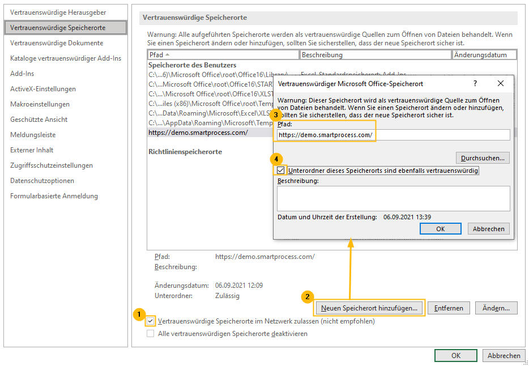This screenshot has width=529, height=366.
Task: Enable Alle vertrauenswürdigen Speicherorte deaktivieren checkbox
Action: [151, 334]
